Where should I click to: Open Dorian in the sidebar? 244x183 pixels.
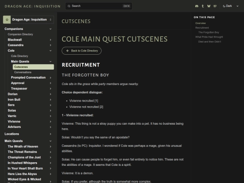click(x=13, y=94)
